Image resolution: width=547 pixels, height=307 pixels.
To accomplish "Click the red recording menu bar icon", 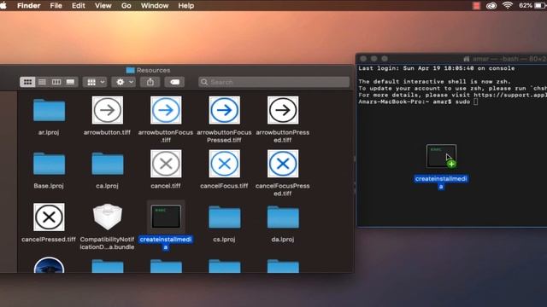I will pyautogui.click(x=476, y=6).
